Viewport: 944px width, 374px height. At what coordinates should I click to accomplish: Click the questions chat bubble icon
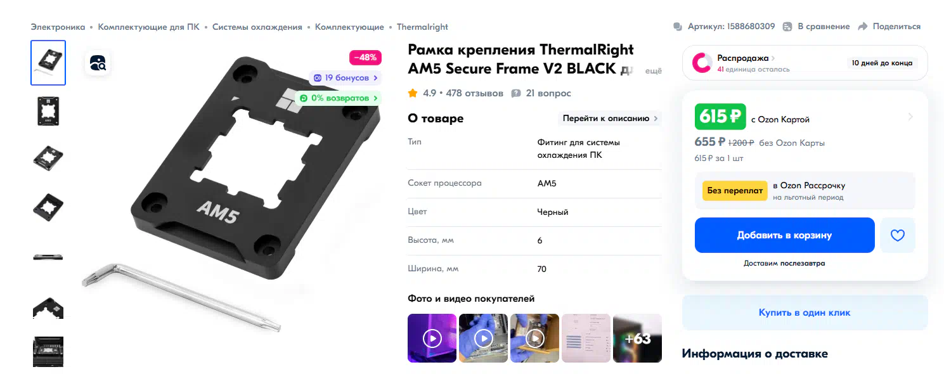point(516,93)
